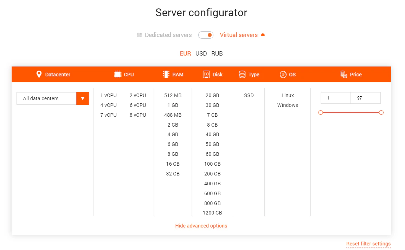Image resolution: width=405 pixels, height=250 pixels.
Task: Filter servers by Linux OS
Action: click(288, 95)
